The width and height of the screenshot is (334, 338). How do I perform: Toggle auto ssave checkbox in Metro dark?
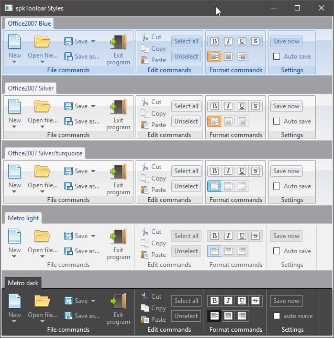276,316
